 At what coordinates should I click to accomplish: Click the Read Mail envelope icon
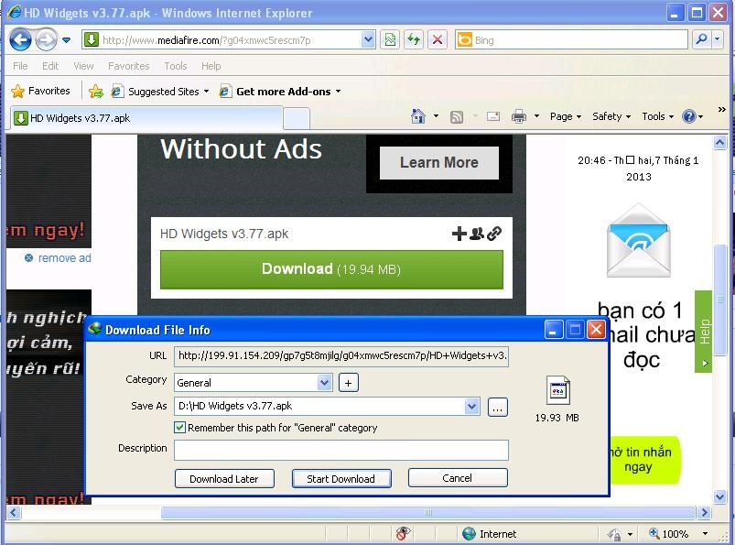493,116
